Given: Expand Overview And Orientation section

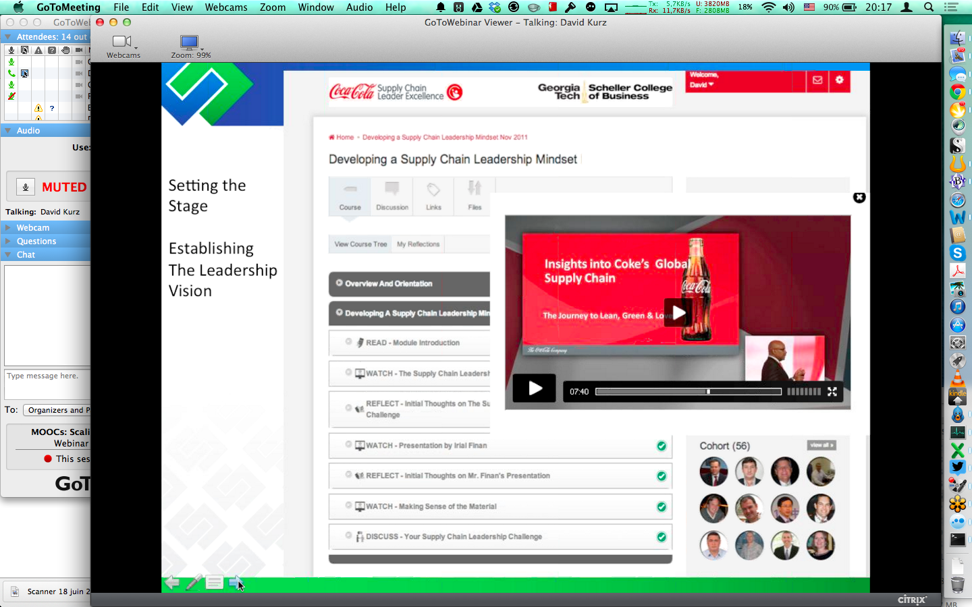Looking at the screenshot, I should [410, 284].
